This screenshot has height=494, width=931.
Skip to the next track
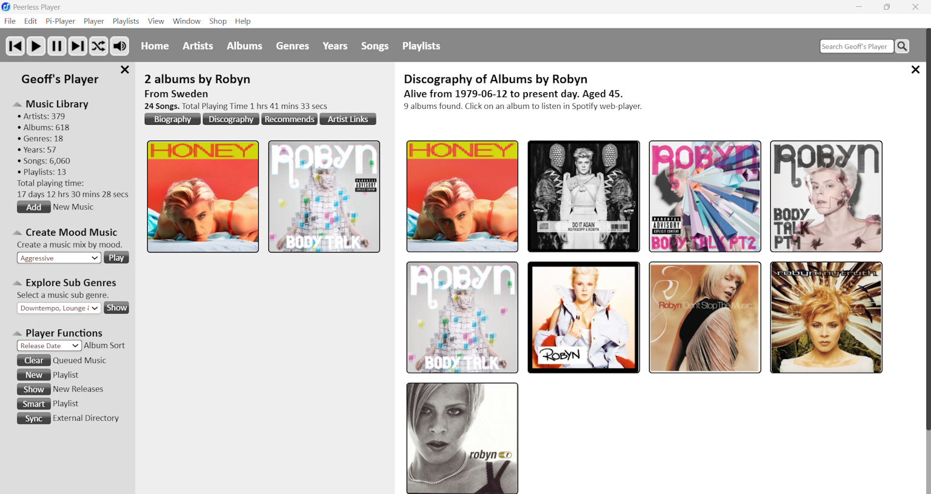pyautogui.click(x=78, y=46)
